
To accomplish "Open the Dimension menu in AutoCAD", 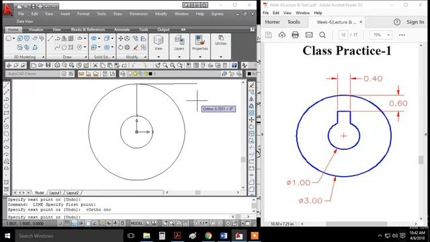I will pyautogui.click(x=138, y=13).
